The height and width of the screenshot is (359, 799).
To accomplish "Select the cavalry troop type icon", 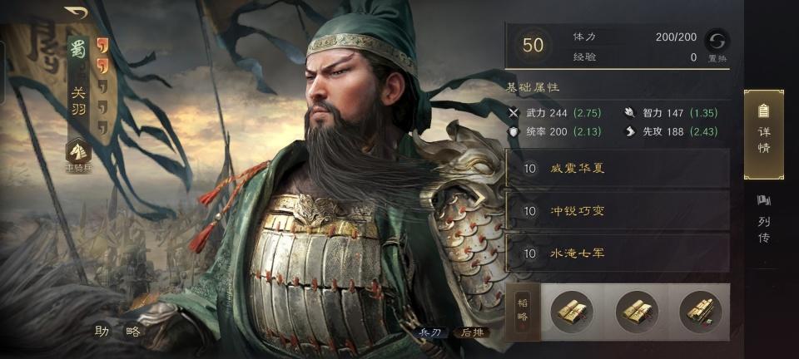I will [78, 151].
